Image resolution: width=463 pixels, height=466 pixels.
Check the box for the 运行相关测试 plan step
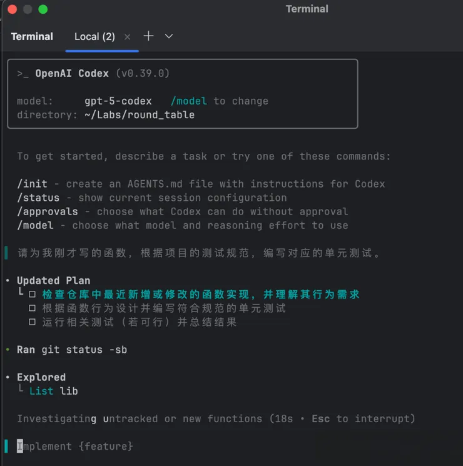33,323
